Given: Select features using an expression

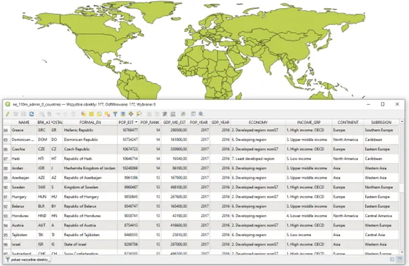Looking at the screenshot, I should (x=83, y=114).
